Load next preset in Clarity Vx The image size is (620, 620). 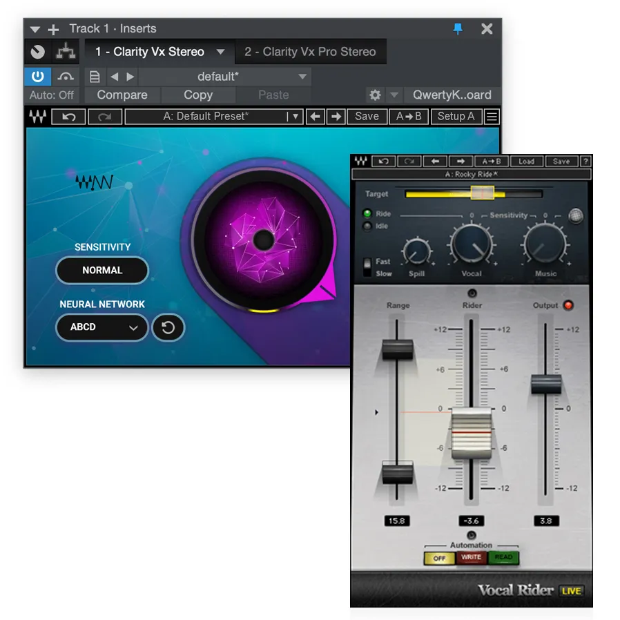[336, 117]
